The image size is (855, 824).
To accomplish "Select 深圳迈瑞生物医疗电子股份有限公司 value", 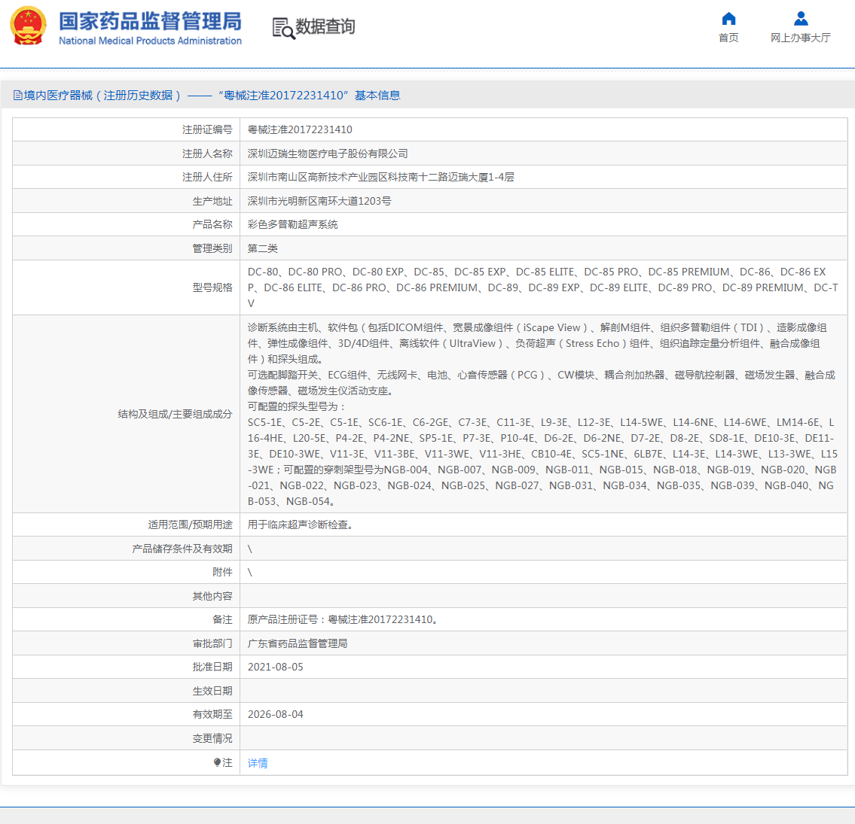I will pos(328,154).
